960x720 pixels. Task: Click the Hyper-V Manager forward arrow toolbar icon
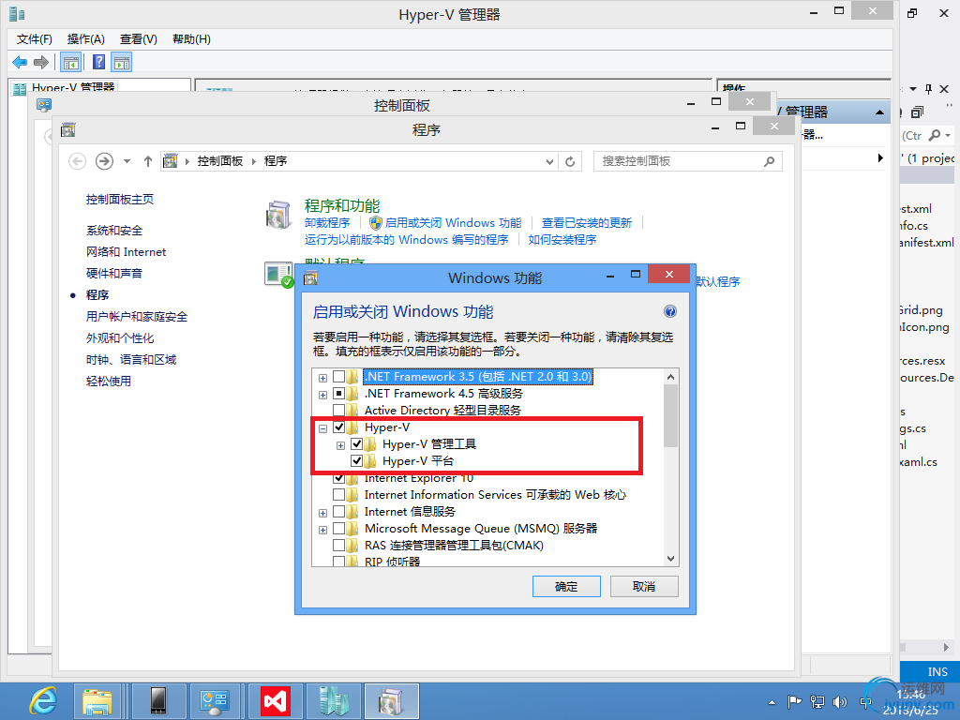pos(41,62)
